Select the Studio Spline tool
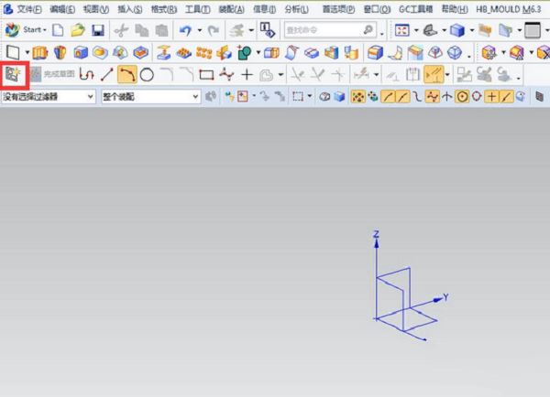Screen dimensions: 550x397 pyautogui.click(x=226, y=74)
